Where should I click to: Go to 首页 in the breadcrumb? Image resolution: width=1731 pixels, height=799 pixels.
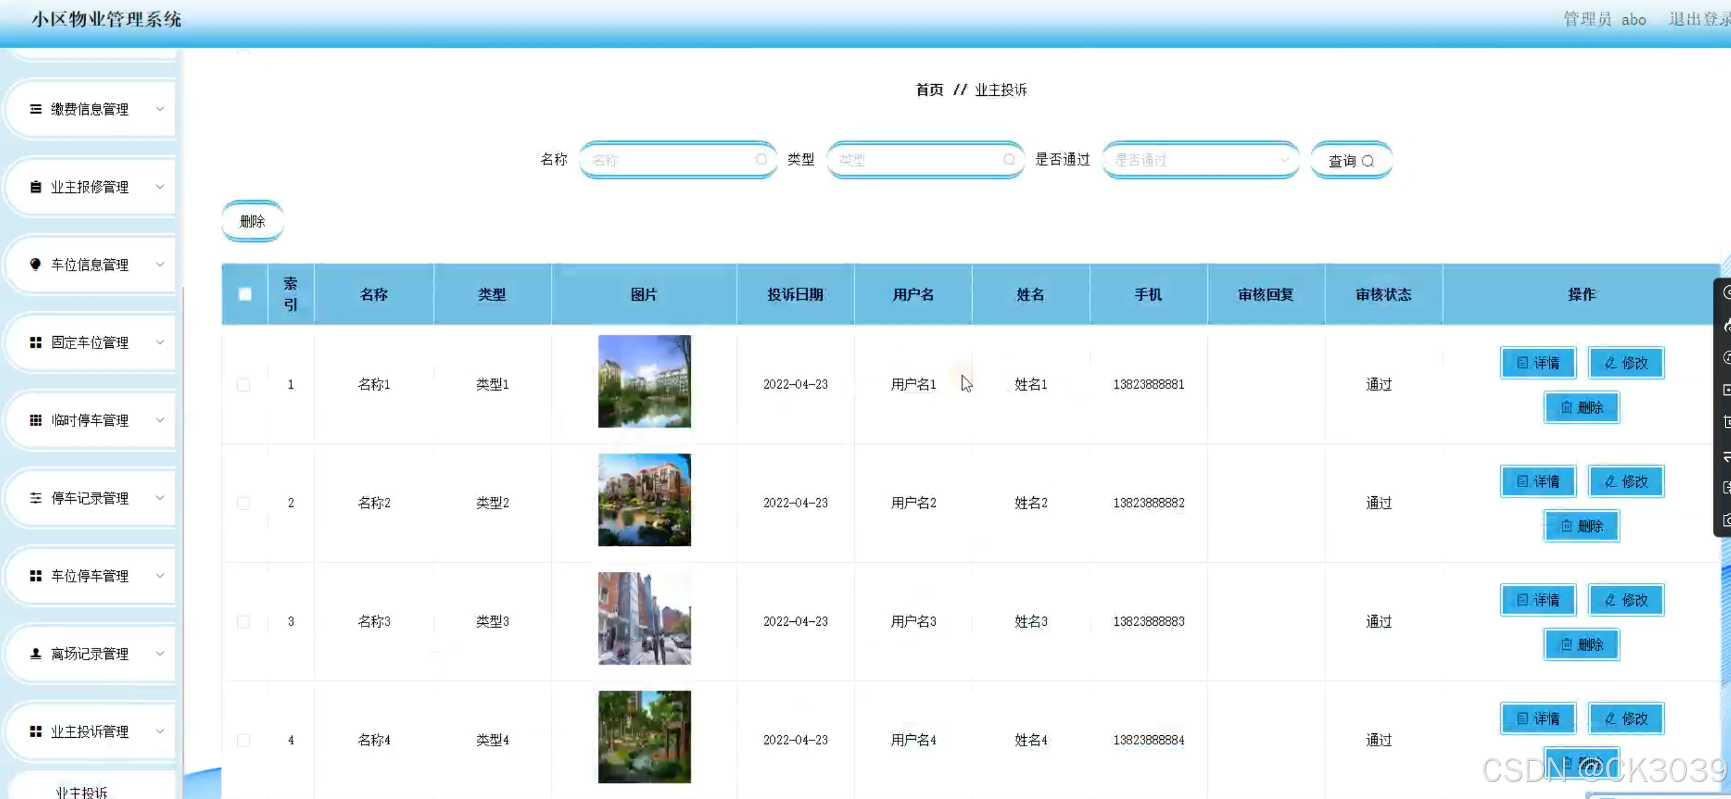click(x=929, y=89)
